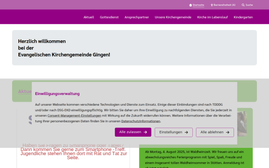The width and height of the screenshot is (269, 168).
Task: Open the Suche search label
Action: click(x=249, y=5)
